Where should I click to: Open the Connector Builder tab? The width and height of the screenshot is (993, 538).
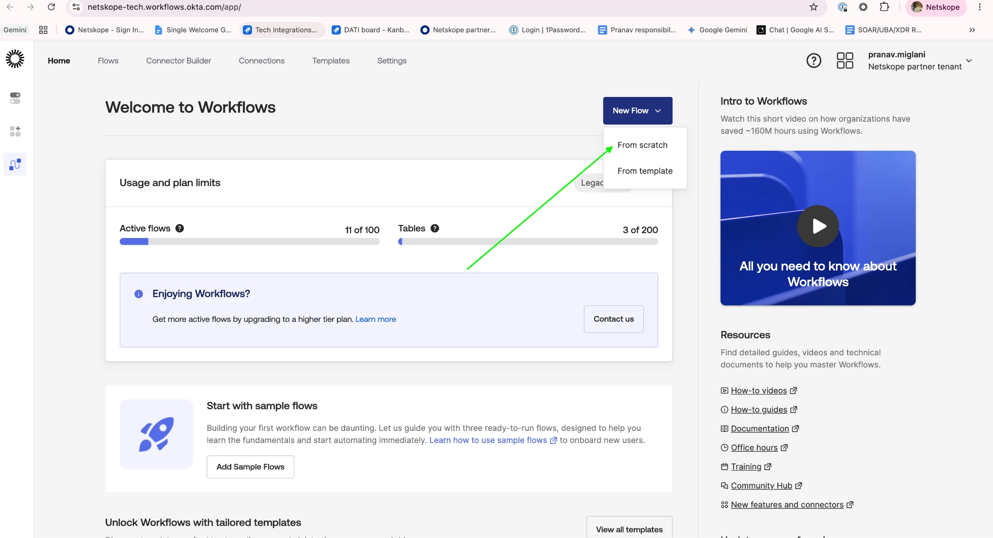178,61
